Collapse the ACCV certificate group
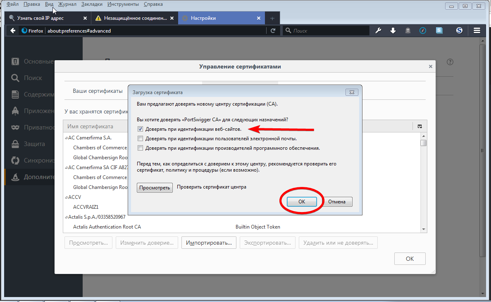491x302 pixels. 66,197
